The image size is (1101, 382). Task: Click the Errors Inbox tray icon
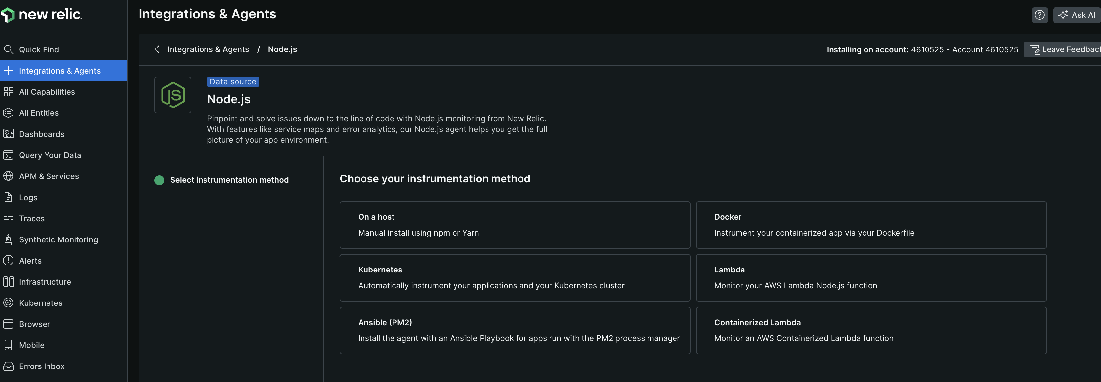click(8, 366)
